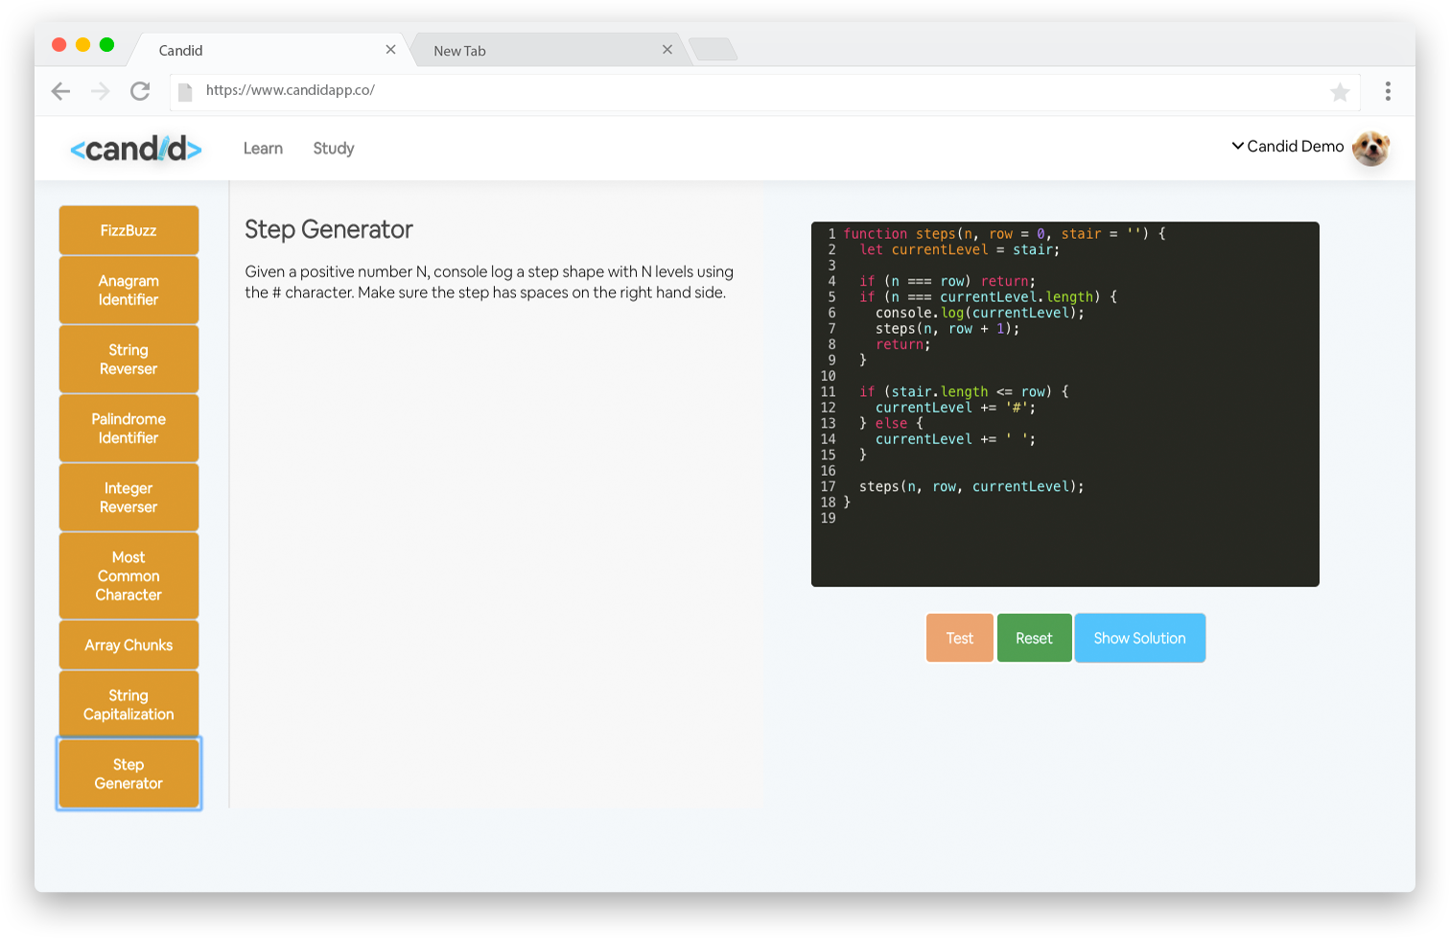Open the Palindrome Identifier challenge

point(129,428)
